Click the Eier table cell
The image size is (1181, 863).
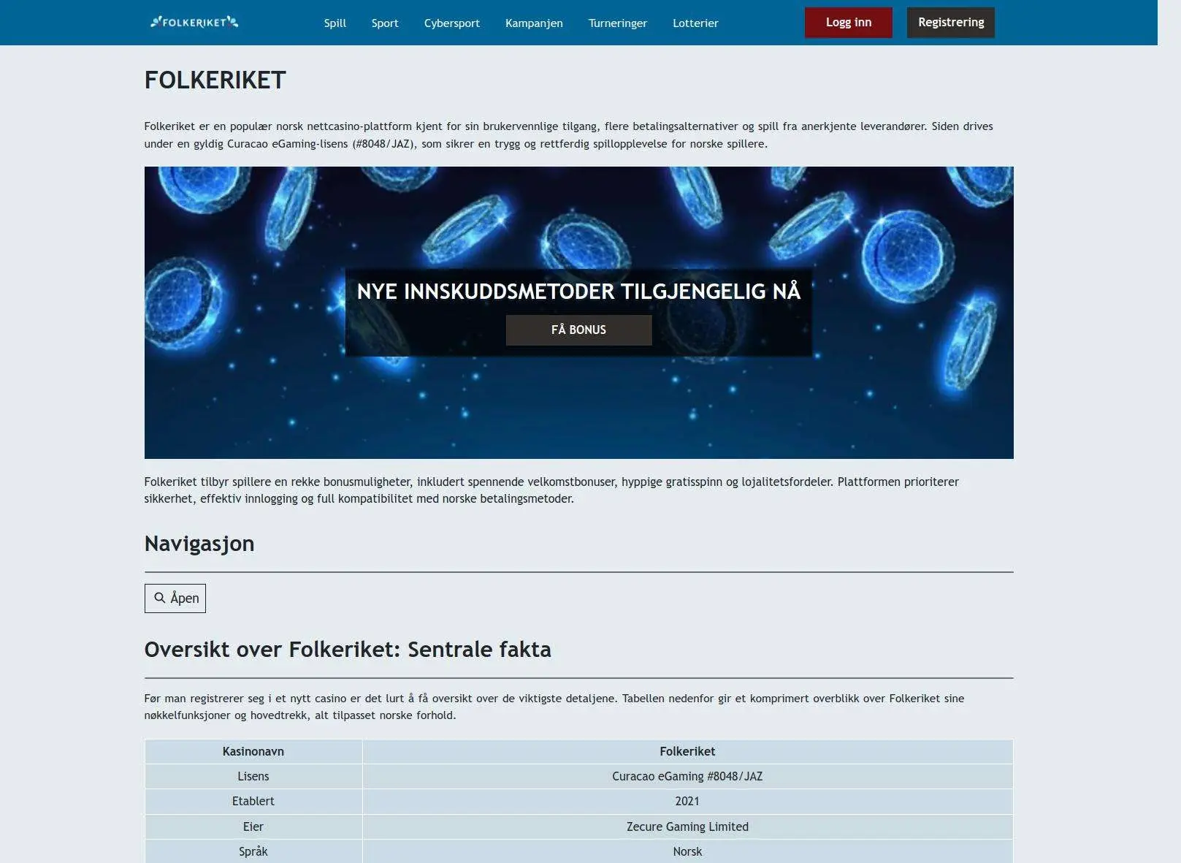253,826
